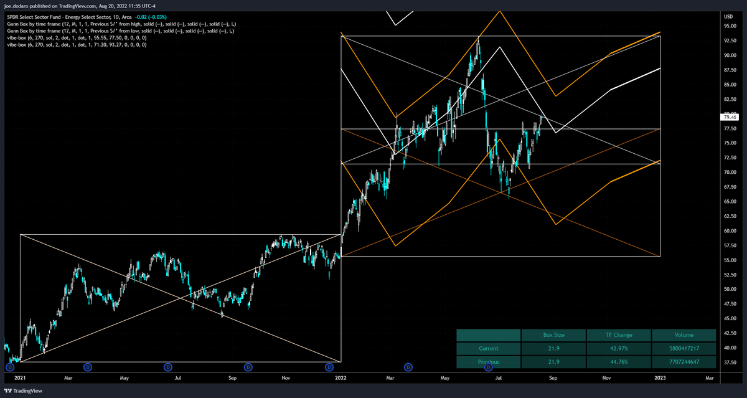The height and width of the screenshot is (398, 747).
Task: Click the 90.00 price axis label
Action: [730, 55]
